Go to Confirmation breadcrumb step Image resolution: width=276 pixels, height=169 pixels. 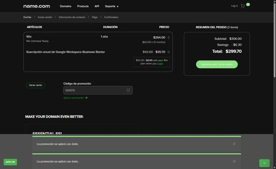coord(111,17)
